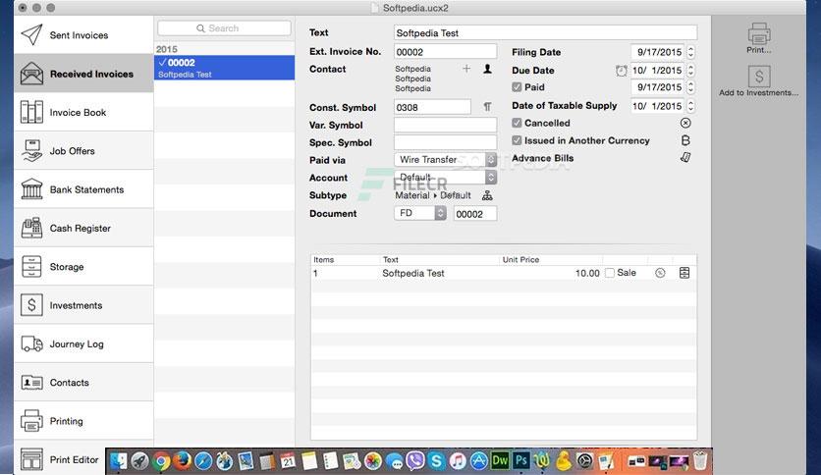Open Bank Statements
Viewport: 821px width, 475px height.
[83, 189]
